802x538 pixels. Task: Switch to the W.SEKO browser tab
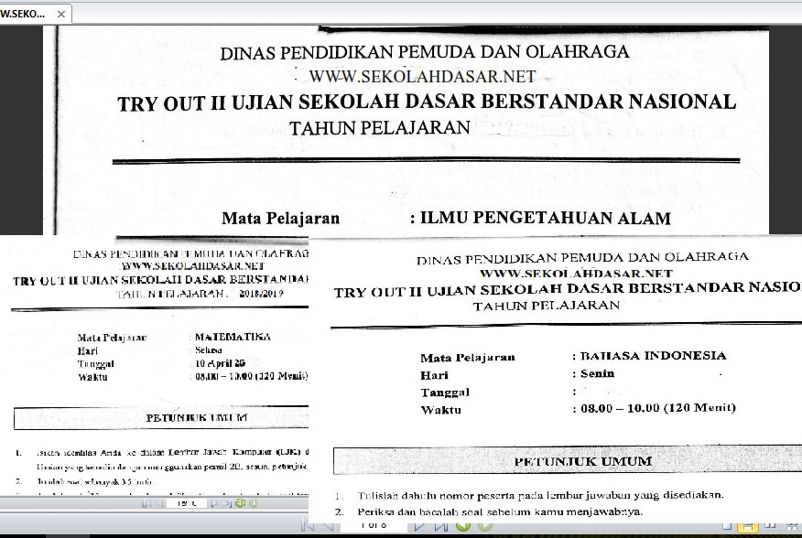23,14
